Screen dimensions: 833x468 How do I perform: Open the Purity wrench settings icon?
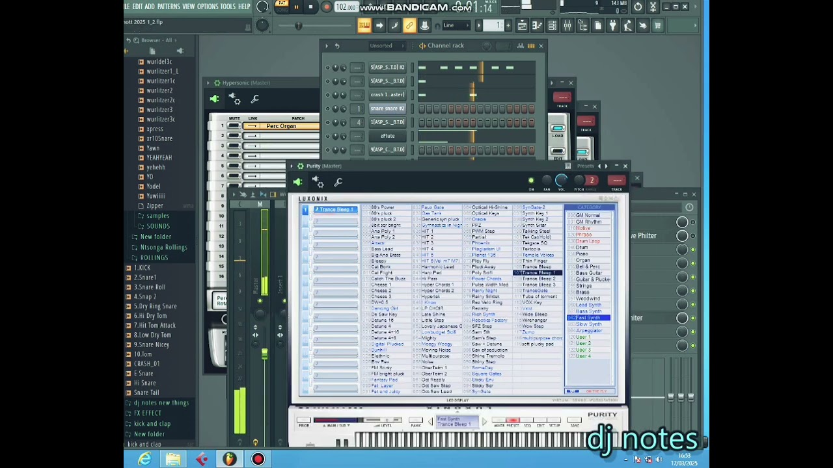point(338,183)
